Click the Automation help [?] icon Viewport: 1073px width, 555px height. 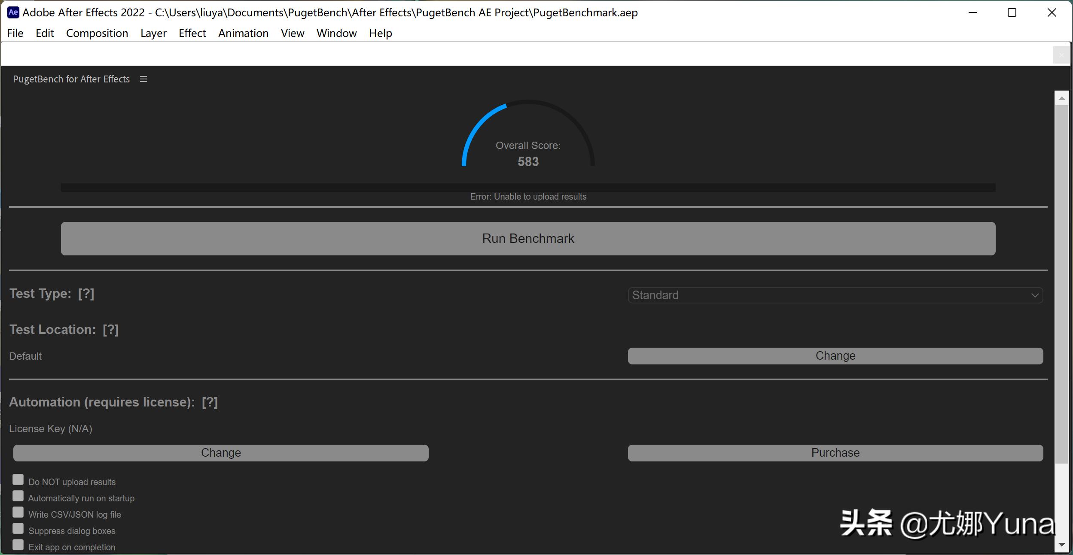pyautogui.click(x=210, y=402)
